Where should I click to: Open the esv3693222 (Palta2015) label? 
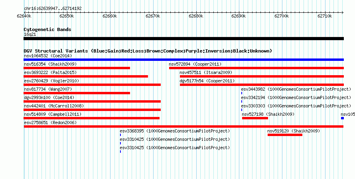click(50, 72)
